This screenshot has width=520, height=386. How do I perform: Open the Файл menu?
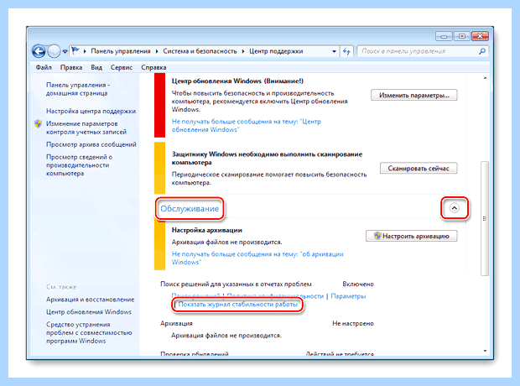44,67
